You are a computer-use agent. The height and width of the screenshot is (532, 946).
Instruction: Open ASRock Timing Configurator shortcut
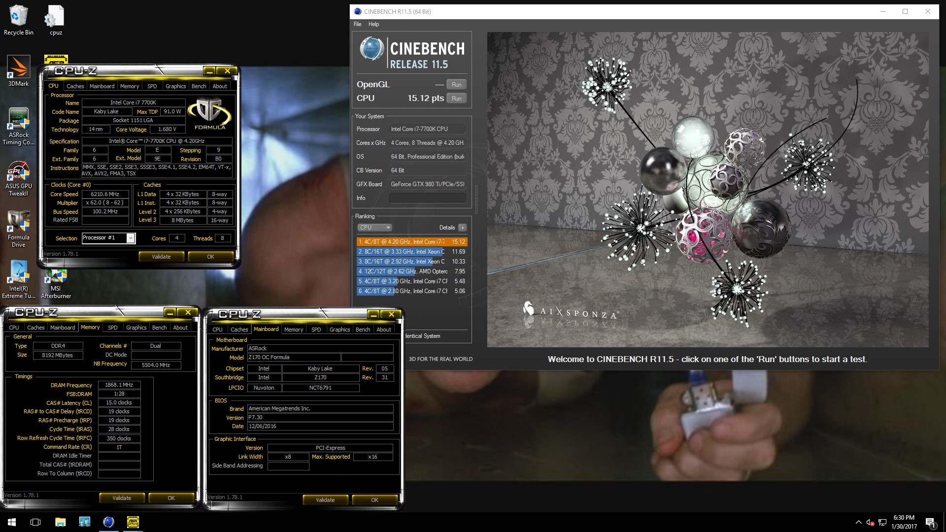[x=18, y=126]
